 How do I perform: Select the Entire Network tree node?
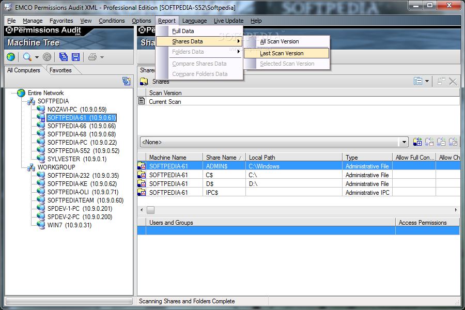pyautogui.click(x=45, y=93)
